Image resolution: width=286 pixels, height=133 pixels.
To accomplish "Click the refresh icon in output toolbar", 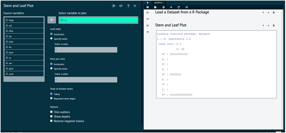I will click(x=179, y=7).
